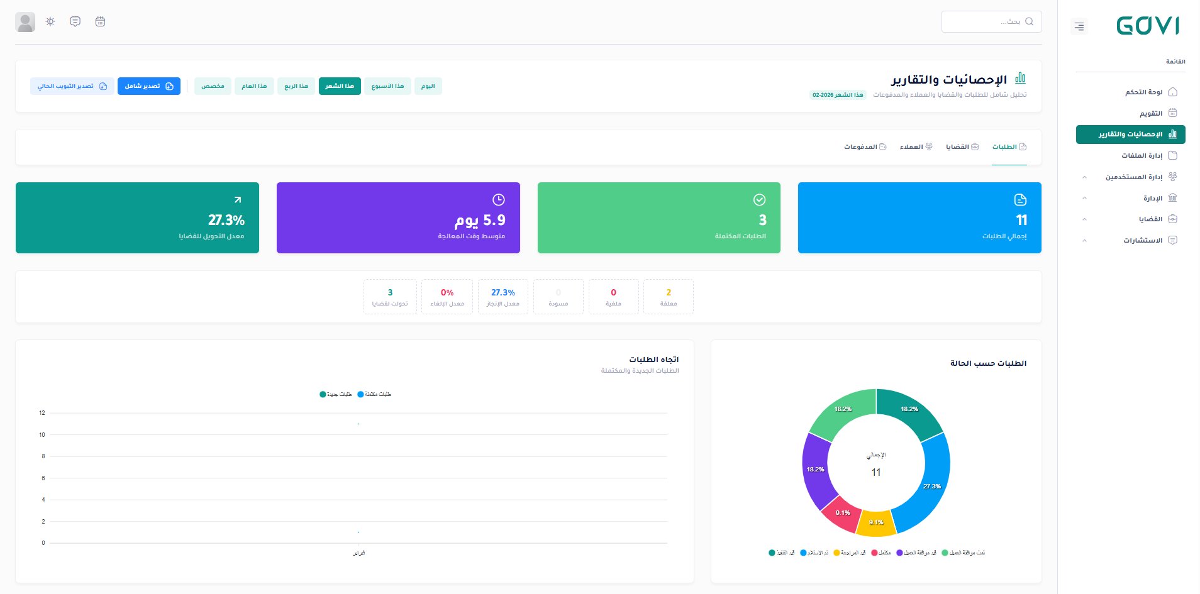The width and height of the screenshot is (1200, 594).
Task: Click the user profile avatar
Action: 25,22
